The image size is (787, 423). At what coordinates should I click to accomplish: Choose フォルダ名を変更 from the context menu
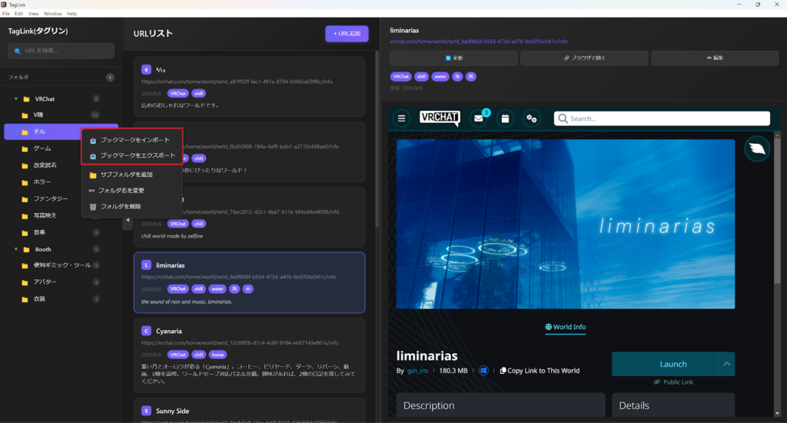click(131, 191)
